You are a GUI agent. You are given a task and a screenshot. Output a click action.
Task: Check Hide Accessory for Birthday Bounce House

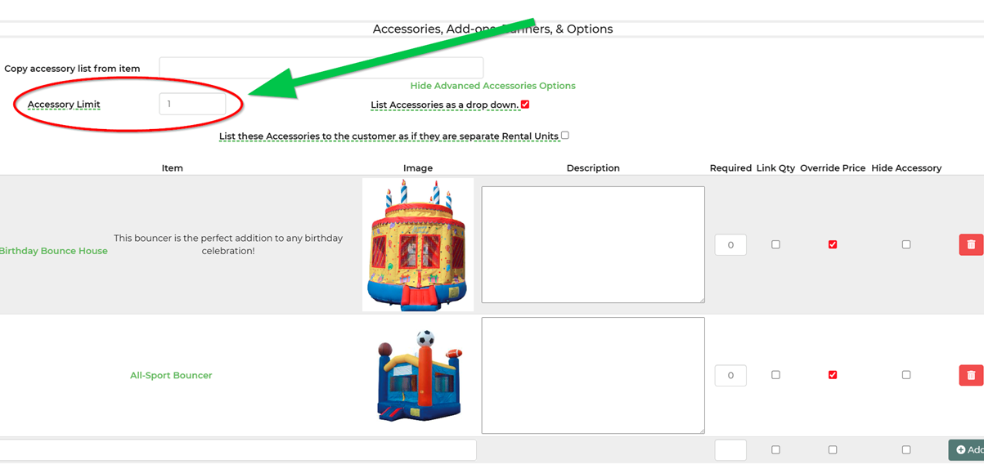pos(906,244)
